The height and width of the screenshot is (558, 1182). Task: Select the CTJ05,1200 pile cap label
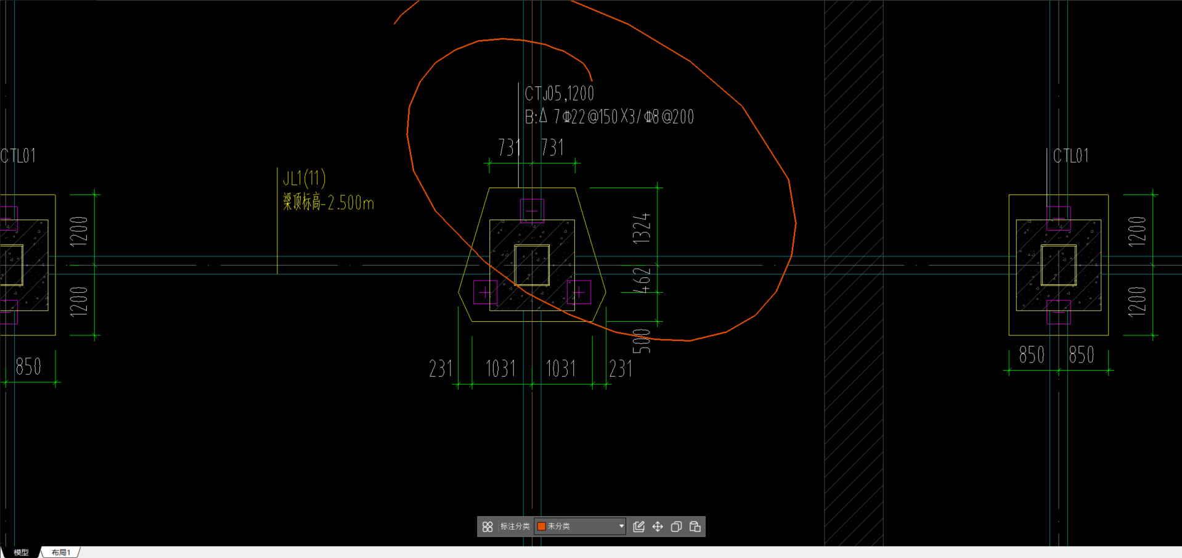point(559,94)
